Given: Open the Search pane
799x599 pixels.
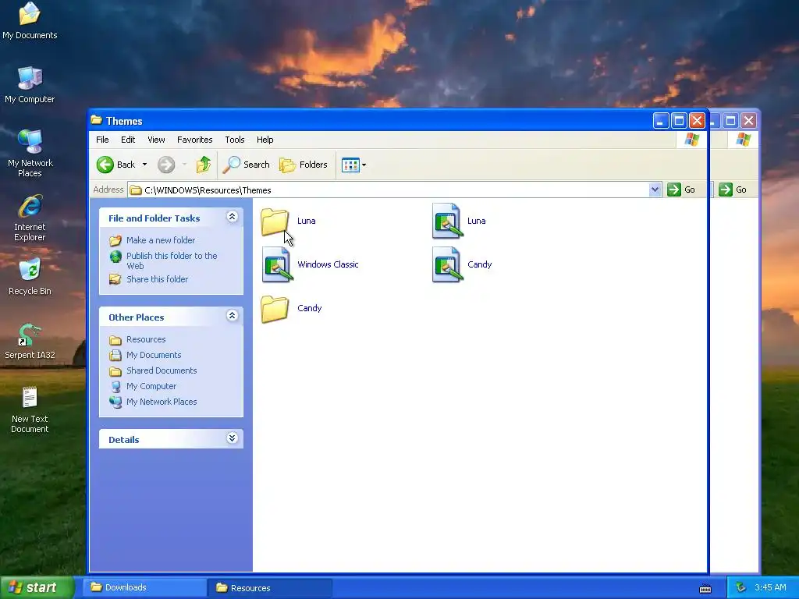Looking at the screenshot, I should 246,165.
